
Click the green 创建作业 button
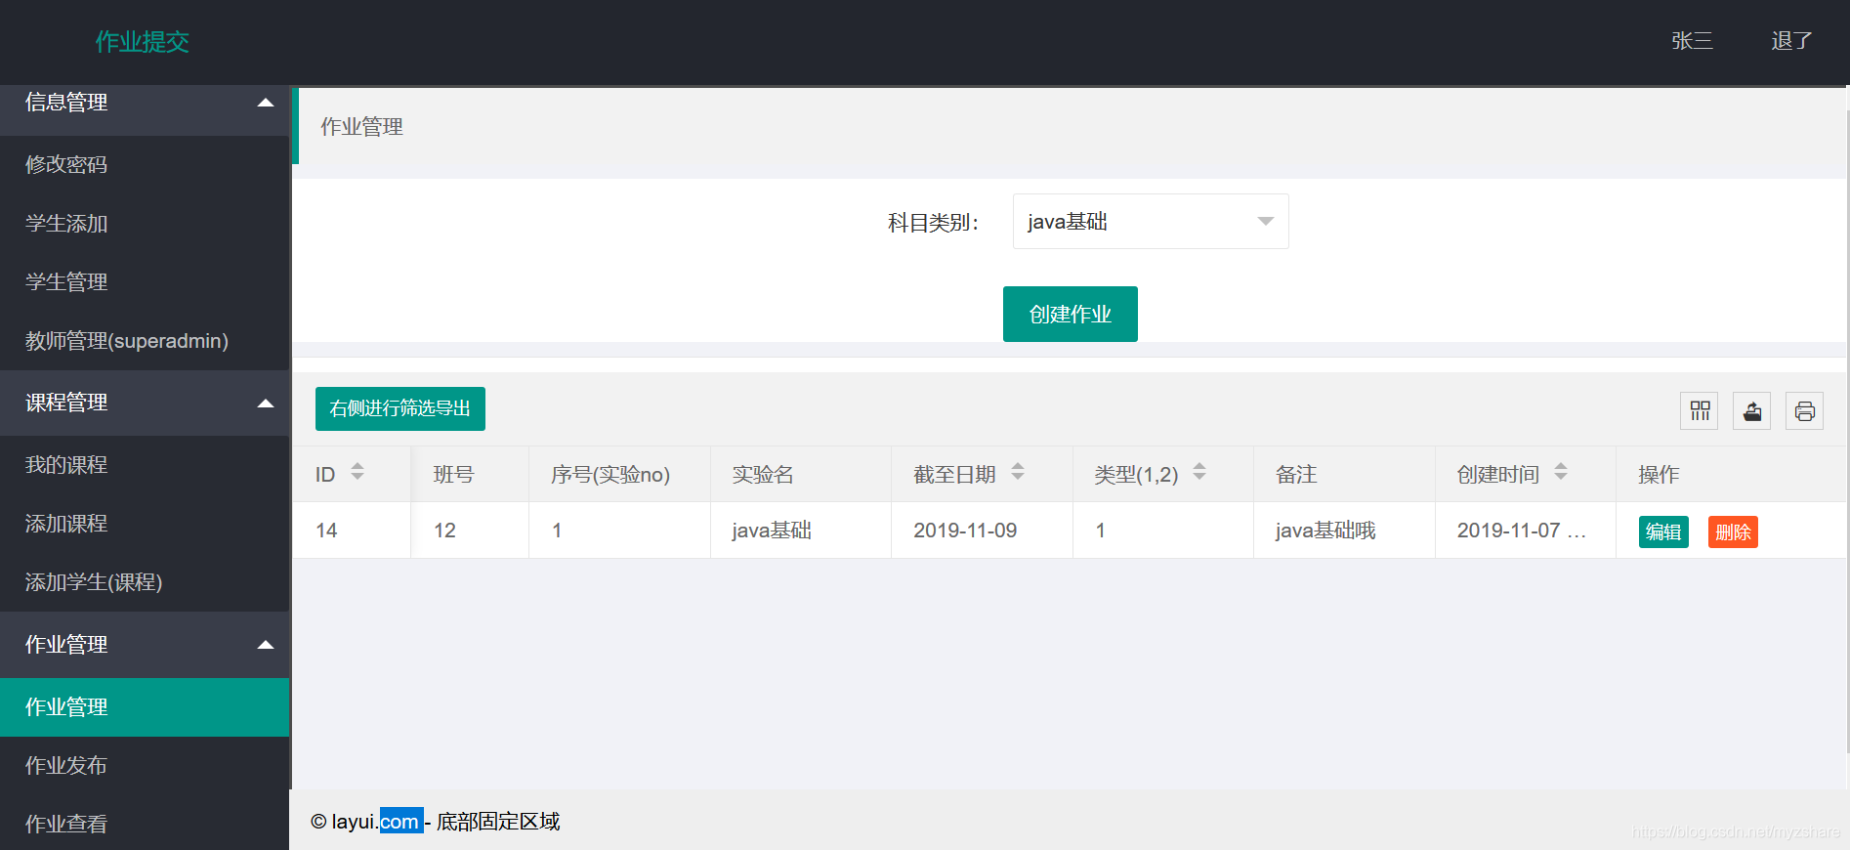(1070, 314)
